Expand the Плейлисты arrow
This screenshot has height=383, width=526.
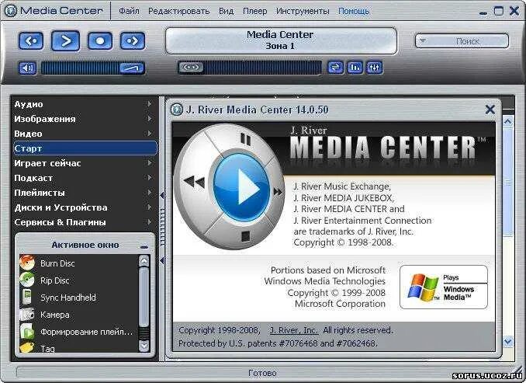150,193
